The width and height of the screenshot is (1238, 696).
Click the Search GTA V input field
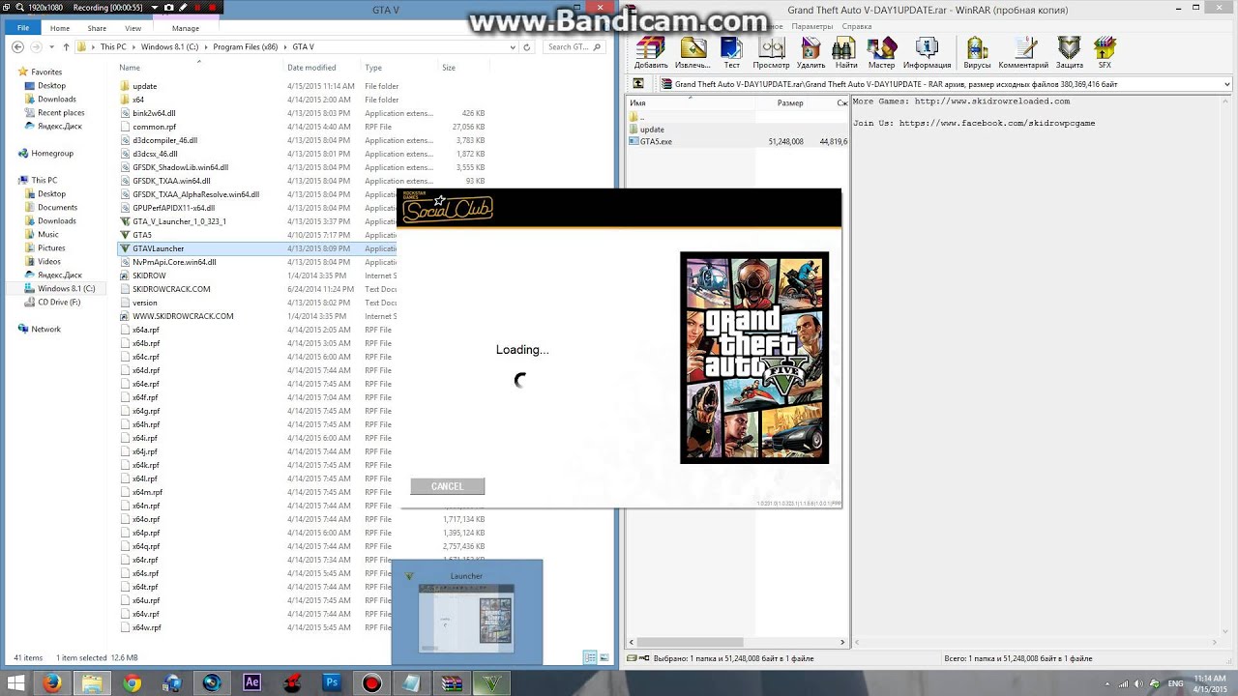[x=575, y=46]
